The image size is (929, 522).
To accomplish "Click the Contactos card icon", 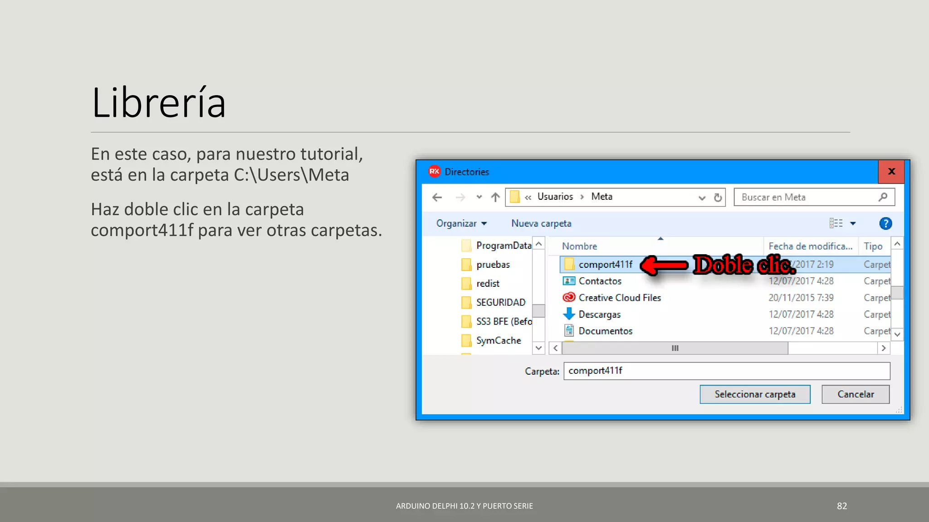I will pos(569,281).
